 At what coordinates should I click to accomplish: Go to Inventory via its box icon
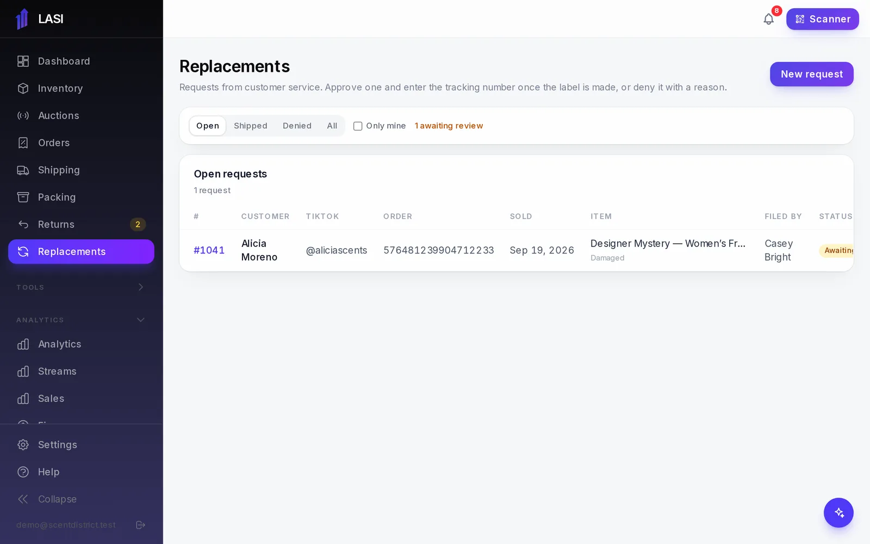tap(23, 89)
